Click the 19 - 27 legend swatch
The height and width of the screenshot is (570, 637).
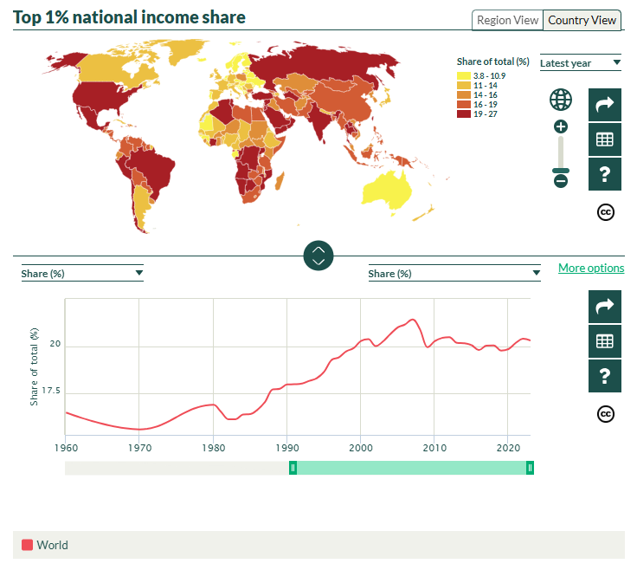[x=464, y=113]
